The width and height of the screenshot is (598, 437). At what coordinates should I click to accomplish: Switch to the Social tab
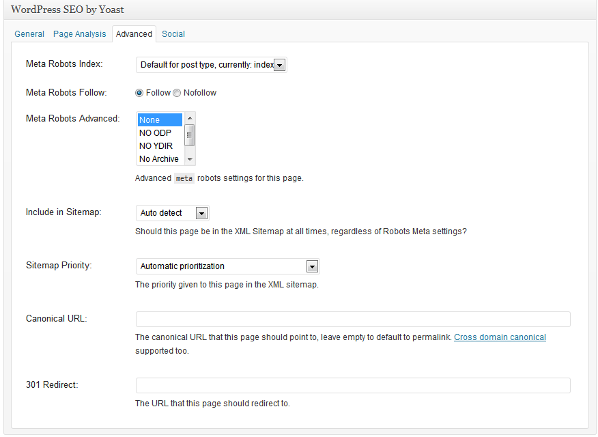point(173,33)
